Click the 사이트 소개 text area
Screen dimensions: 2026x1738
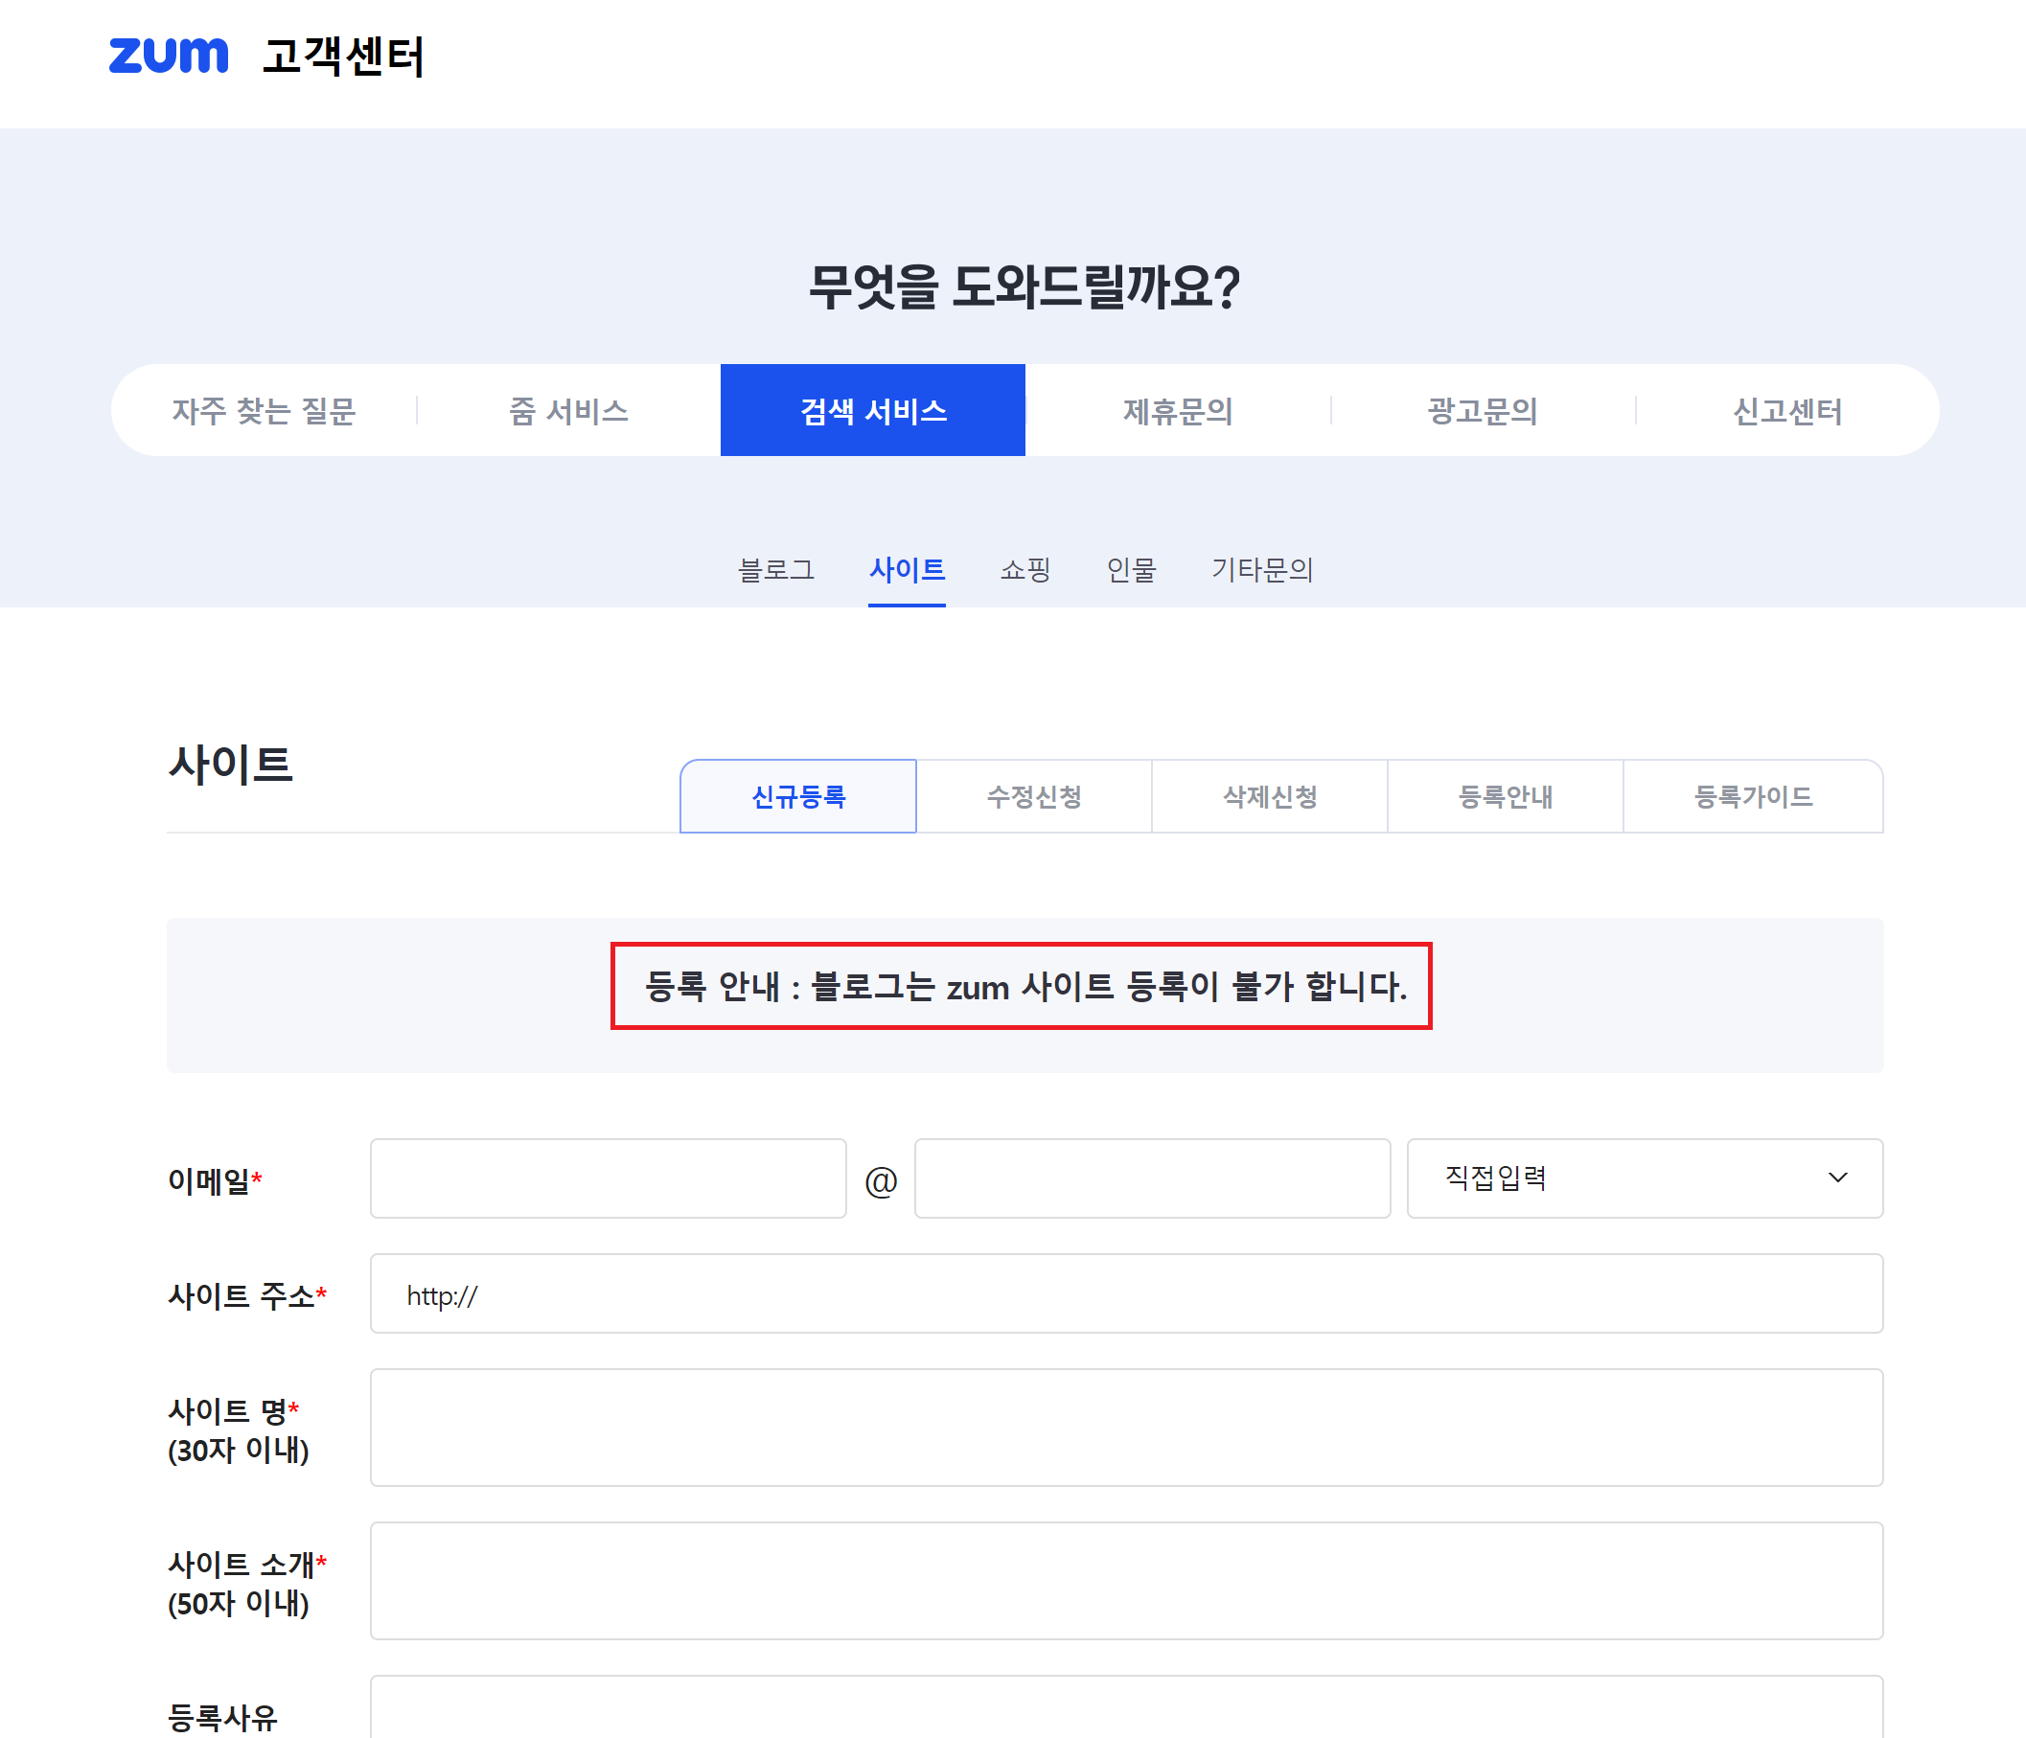tap(1125, 1580)
